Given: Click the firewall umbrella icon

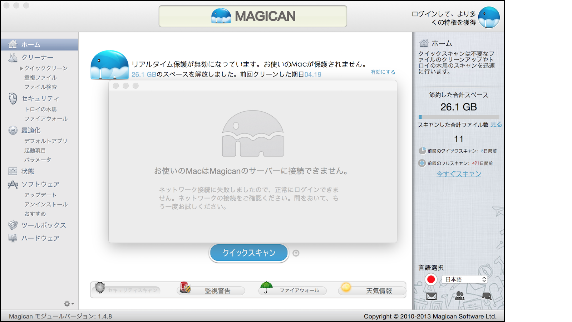Looking at the screenshot, I should (266, 287).
